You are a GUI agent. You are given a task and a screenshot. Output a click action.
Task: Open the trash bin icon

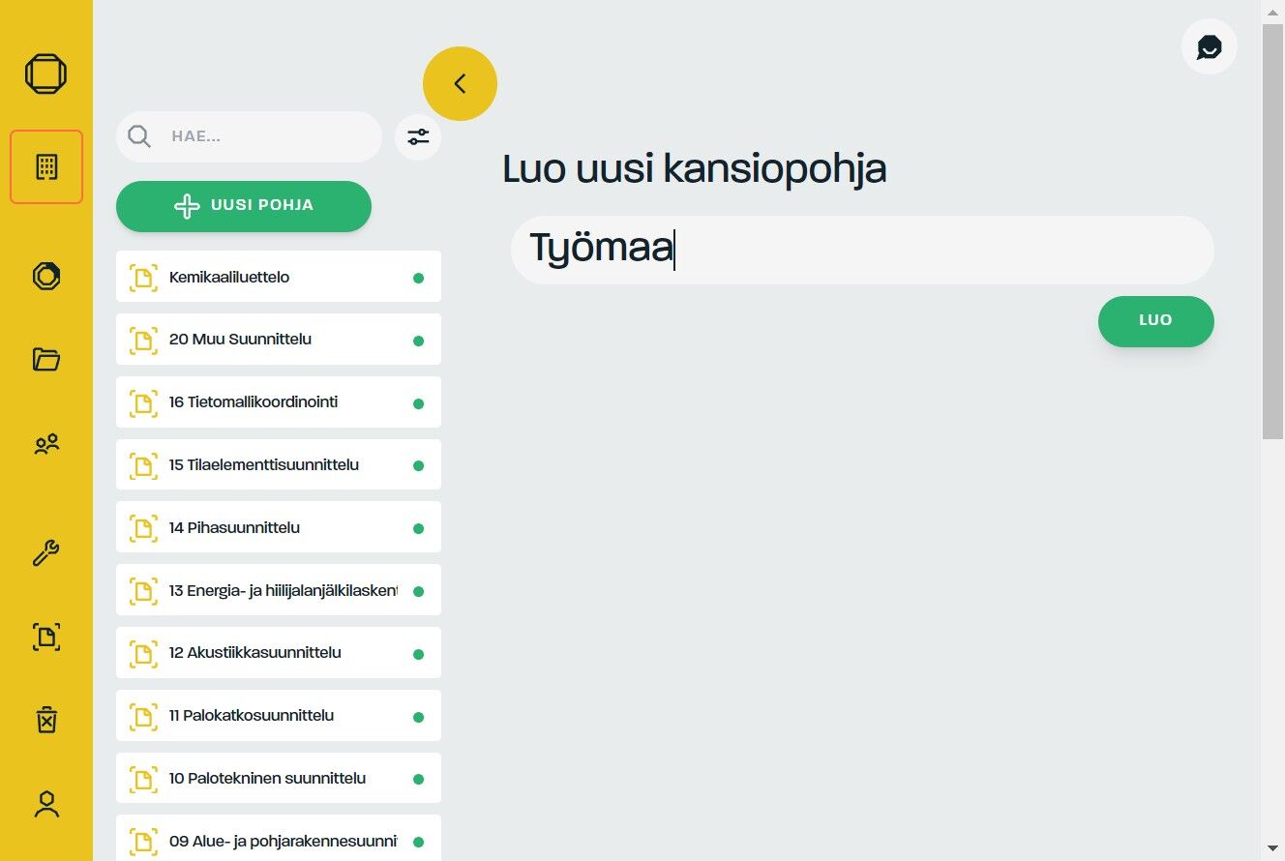click(x=46, y=720)
